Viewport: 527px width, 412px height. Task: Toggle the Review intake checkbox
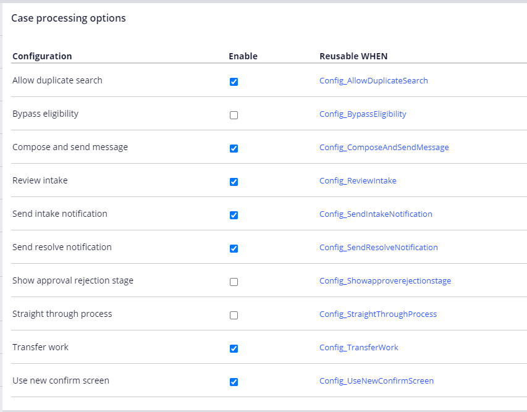coord(234,182)
